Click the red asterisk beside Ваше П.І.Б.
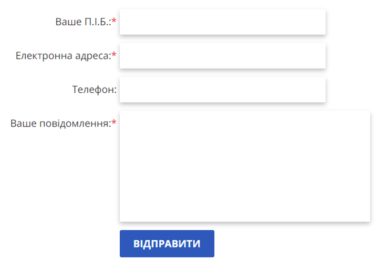 pyautogui.click(x=114, y=21)
